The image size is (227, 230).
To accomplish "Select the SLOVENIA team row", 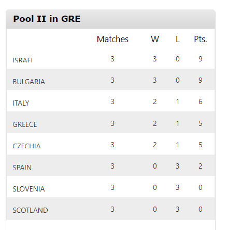I will [110, 187].
